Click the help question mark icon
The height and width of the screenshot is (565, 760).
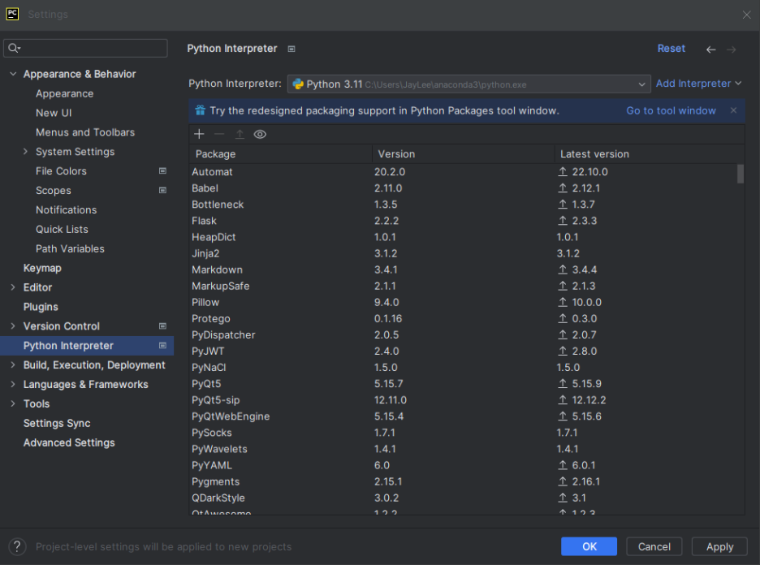pos(17,546)
